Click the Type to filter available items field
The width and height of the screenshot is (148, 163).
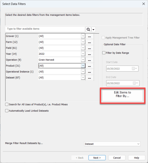pos(45,29)
